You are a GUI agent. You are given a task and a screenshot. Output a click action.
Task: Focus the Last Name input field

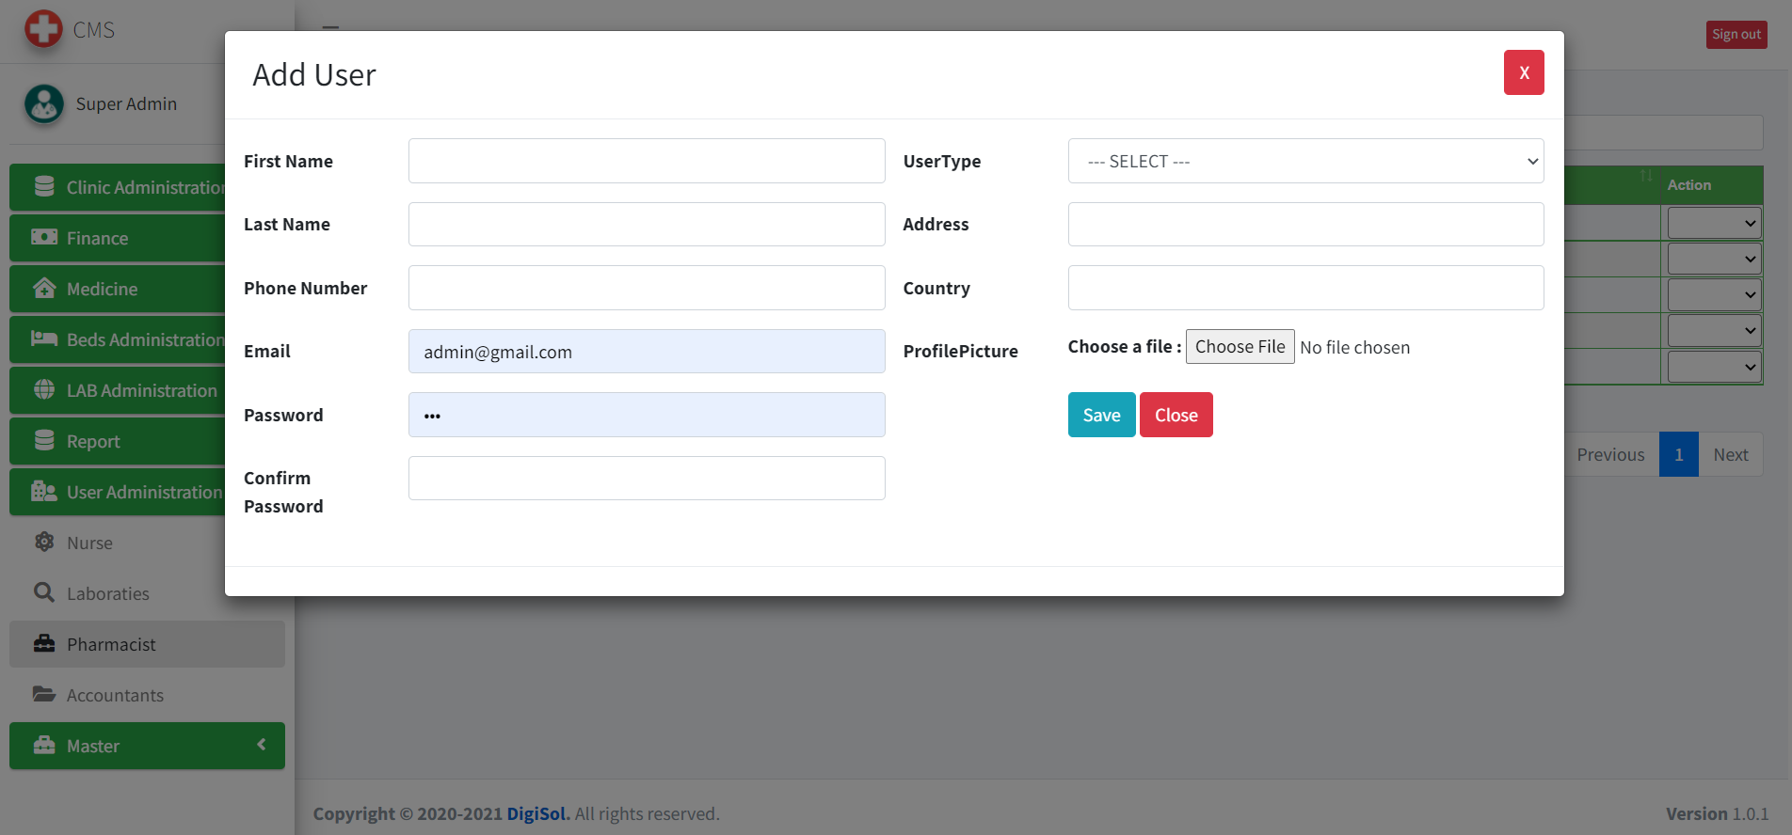tap(647, 224)
